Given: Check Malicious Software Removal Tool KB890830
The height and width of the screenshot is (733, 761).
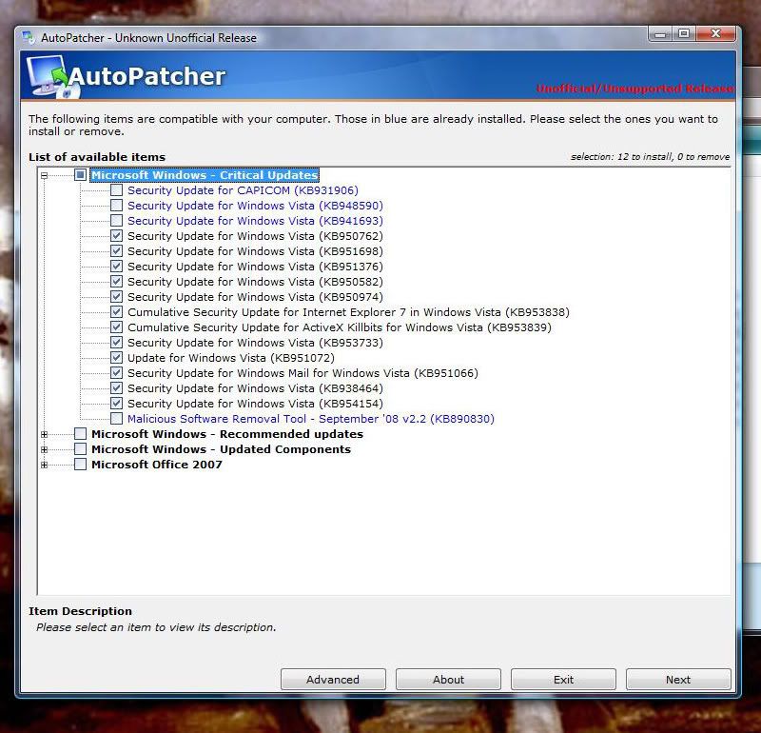Looking at the screenshot, I should (116, 418).
